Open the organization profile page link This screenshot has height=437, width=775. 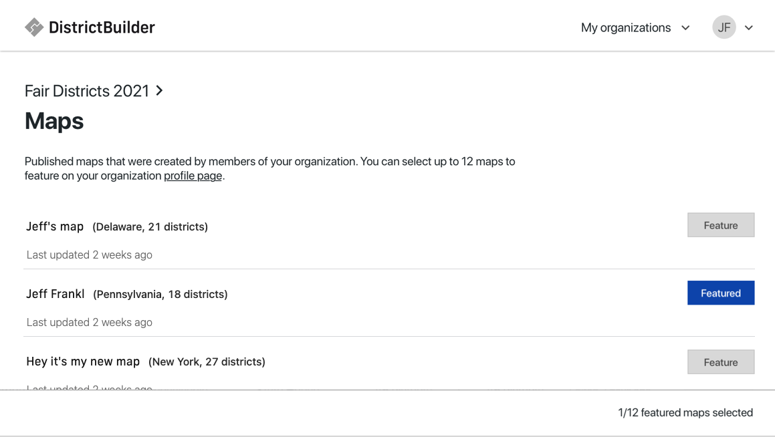[193, 176]
